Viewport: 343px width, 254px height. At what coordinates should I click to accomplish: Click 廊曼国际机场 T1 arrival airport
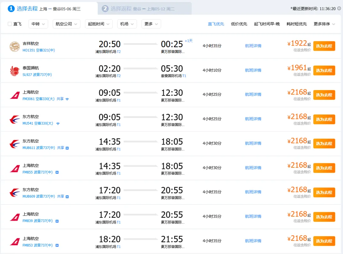(x=173, y=76)
